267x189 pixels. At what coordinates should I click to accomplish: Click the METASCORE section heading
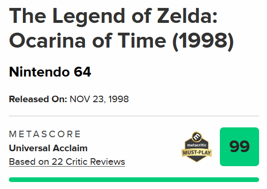click(x=45, y=134)
